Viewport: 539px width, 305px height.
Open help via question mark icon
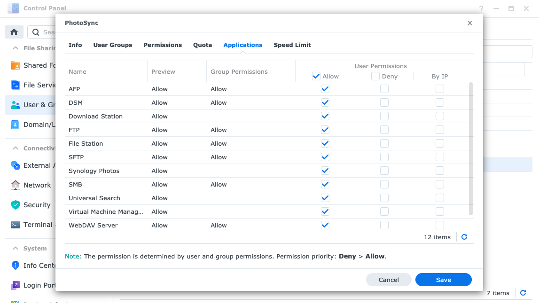(481, 8)
